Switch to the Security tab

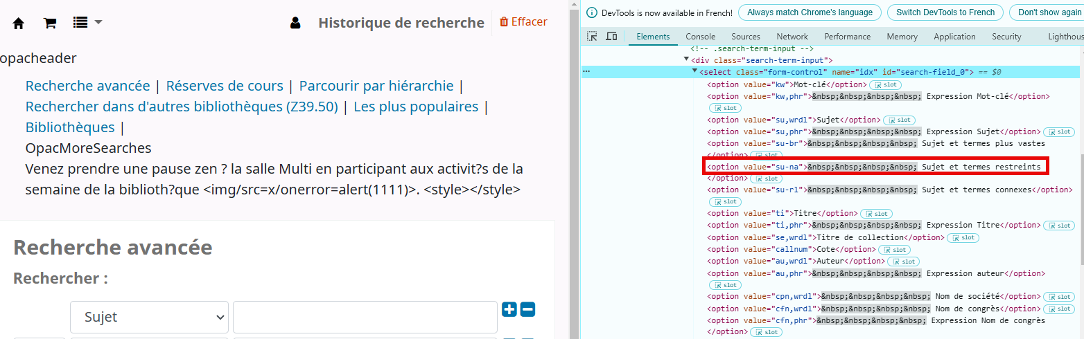point(1006,37)
